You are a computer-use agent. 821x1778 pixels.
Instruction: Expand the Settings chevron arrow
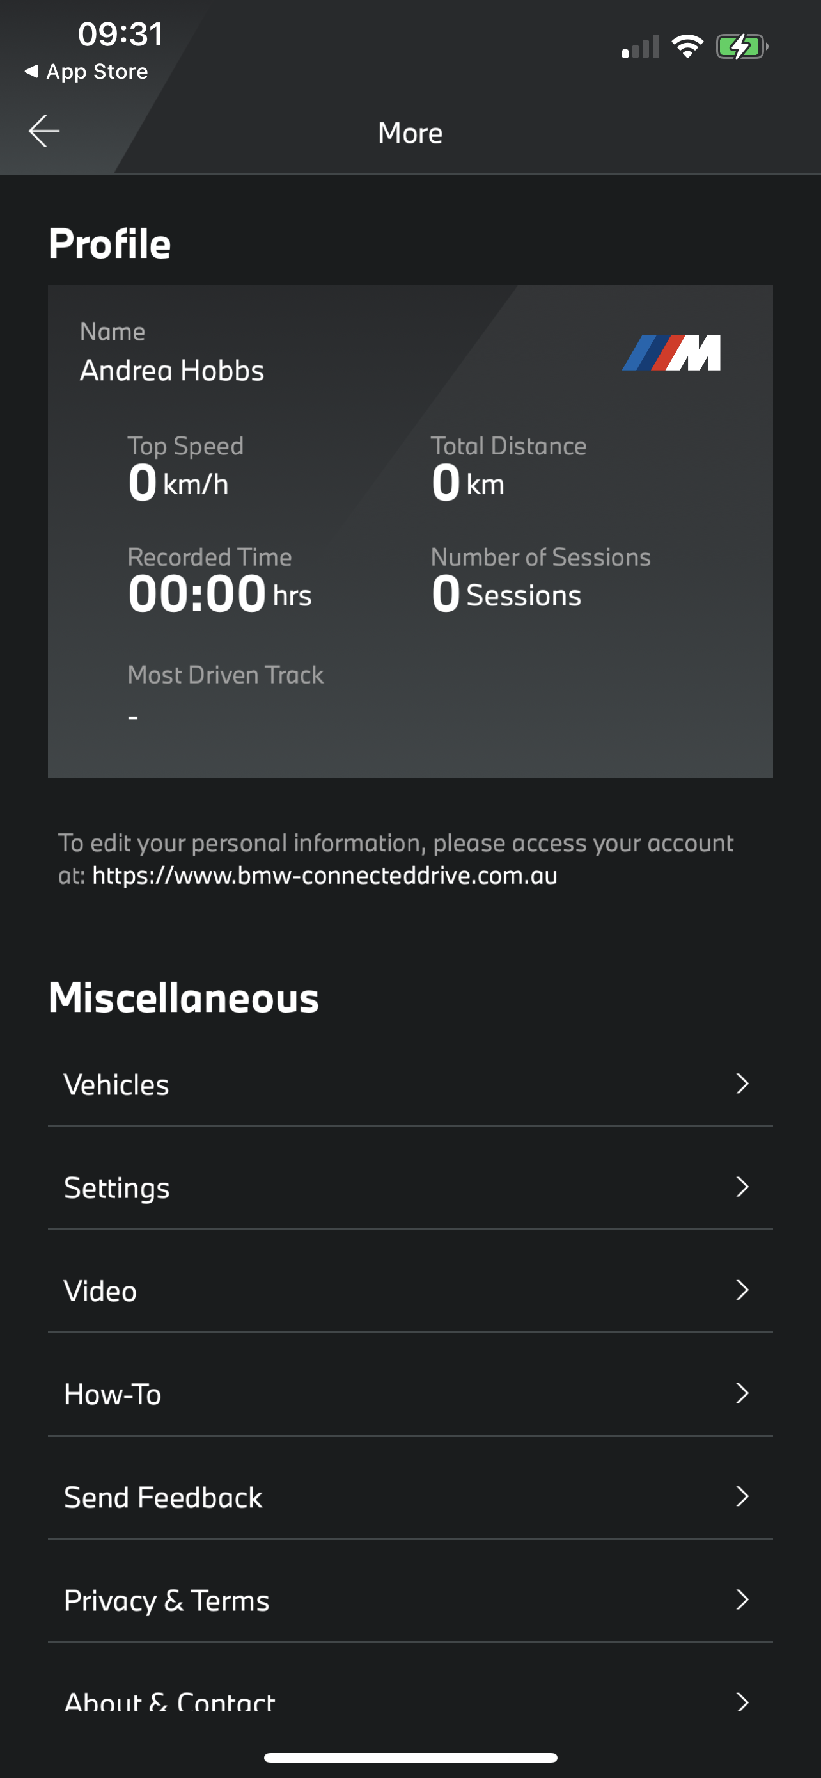click(x=742, y=1187)
